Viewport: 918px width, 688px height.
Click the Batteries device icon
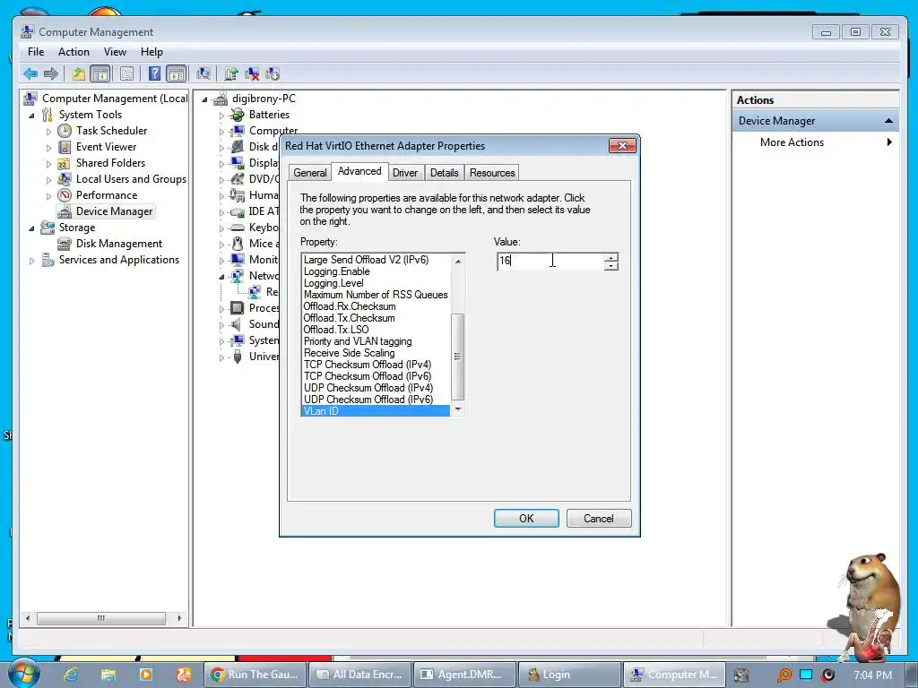click(237, 115)
